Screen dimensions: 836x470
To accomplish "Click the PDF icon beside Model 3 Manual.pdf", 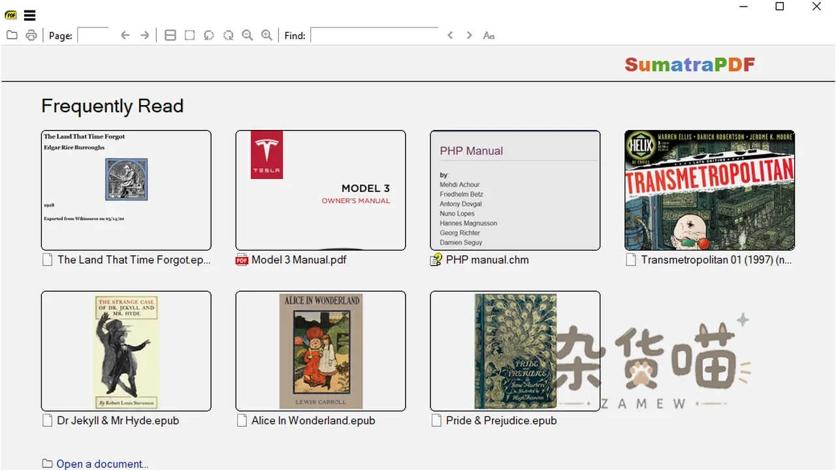I will click(242, 260).
